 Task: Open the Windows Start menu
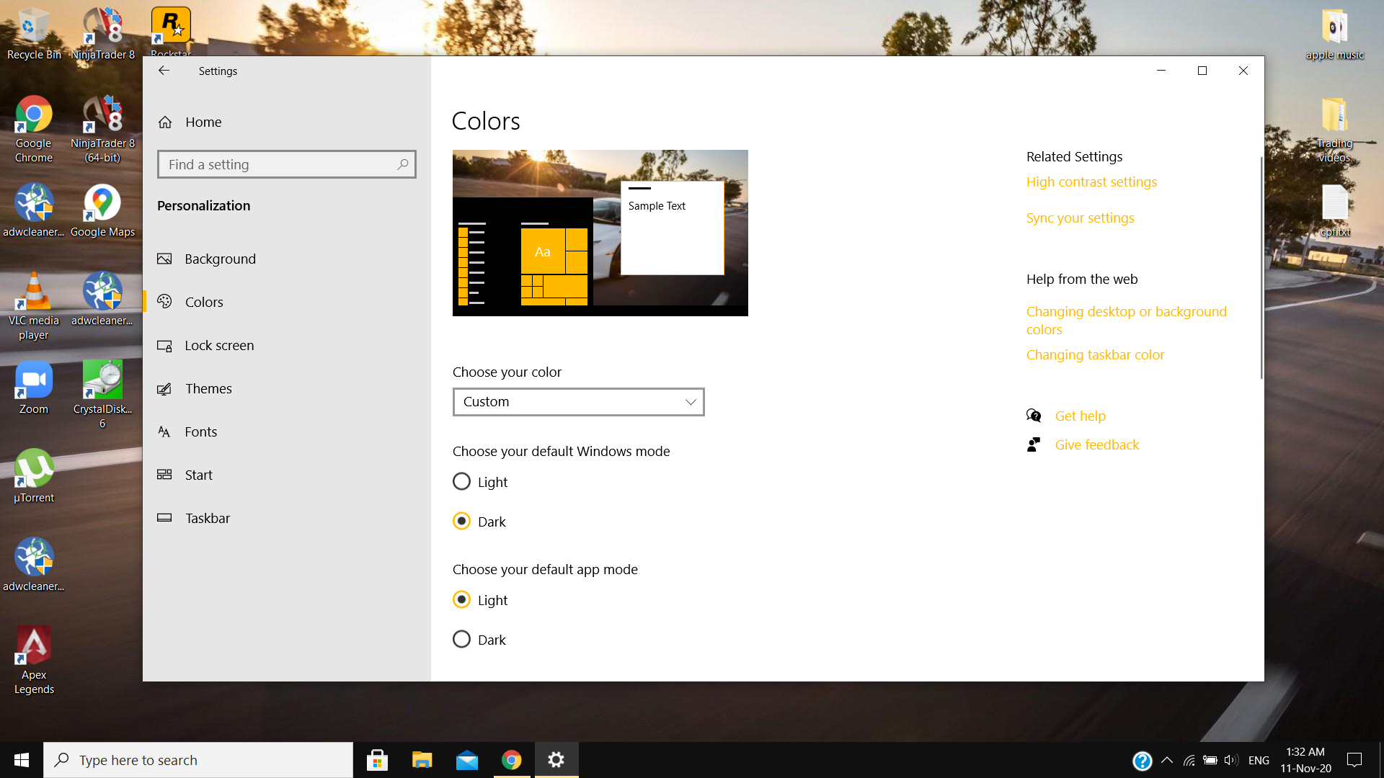pos(21,760)
